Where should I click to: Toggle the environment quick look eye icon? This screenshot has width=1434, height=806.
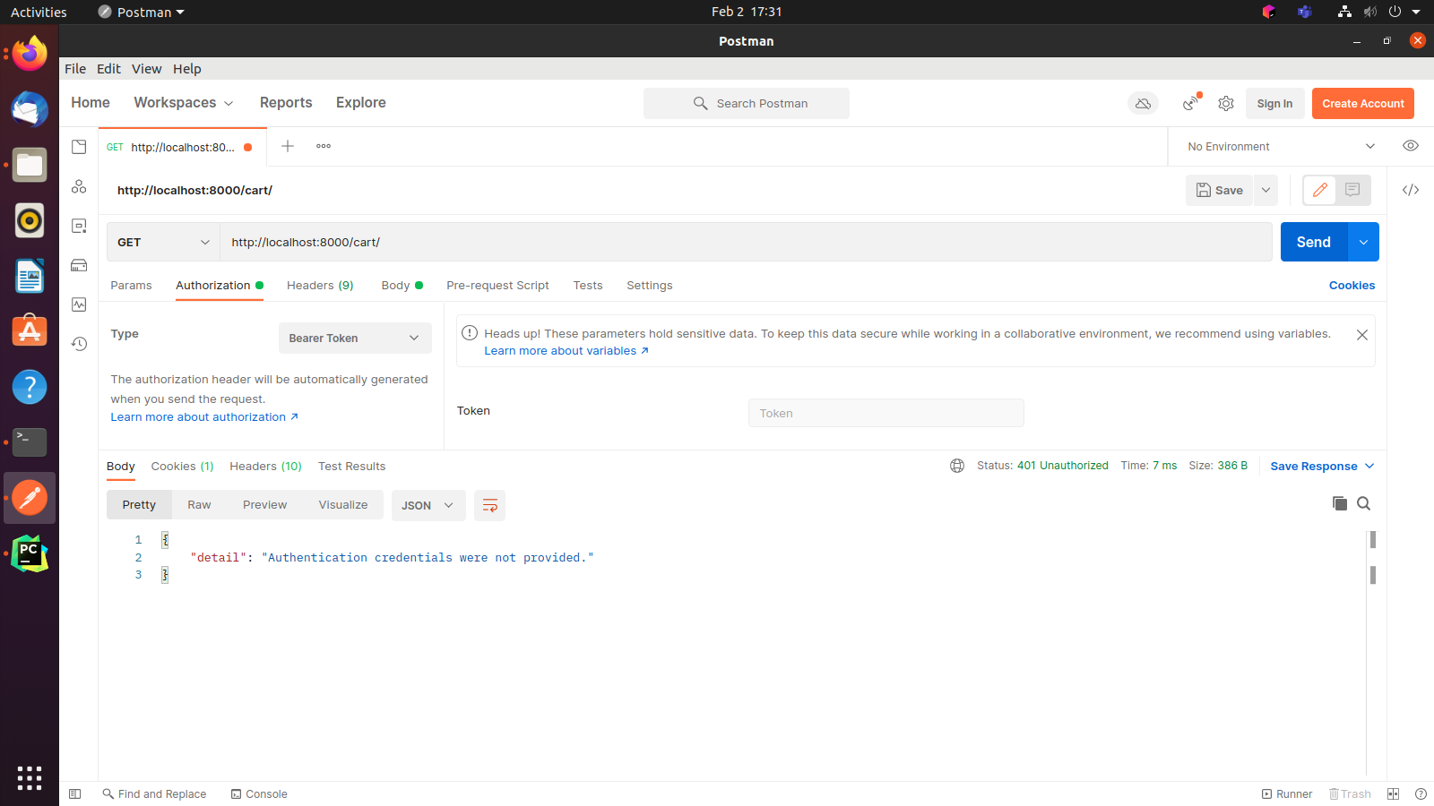[1410, 145]
